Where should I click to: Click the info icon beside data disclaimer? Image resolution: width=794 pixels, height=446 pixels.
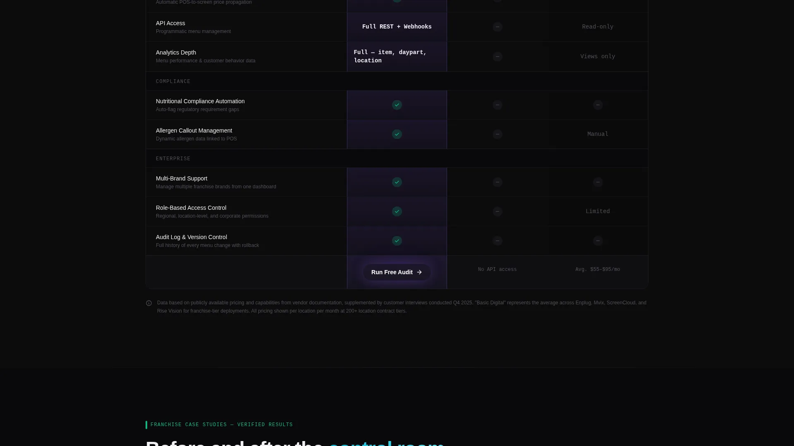(x=149, y=303)
